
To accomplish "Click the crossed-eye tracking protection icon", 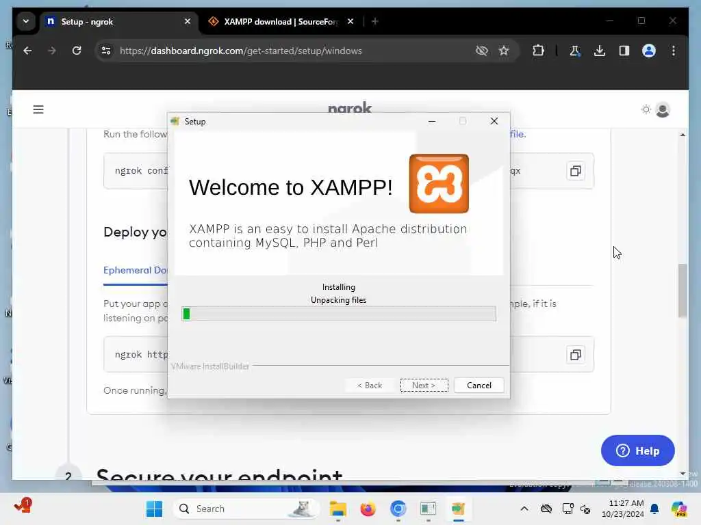I will tap(481, 51).
